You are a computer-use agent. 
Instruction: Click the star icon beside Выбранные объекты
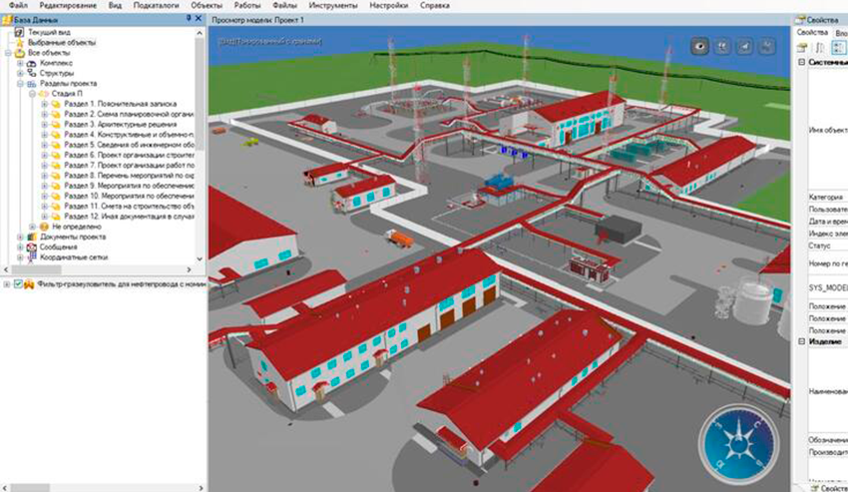point(19,42)
